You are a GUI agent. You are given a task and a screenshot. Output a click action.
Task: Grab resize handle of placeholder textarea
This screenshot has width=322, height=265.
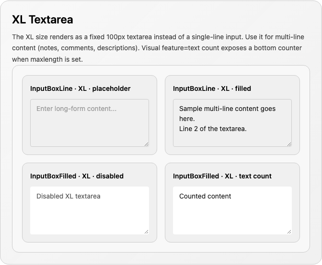pyautogui.click(x=147, y=144)
